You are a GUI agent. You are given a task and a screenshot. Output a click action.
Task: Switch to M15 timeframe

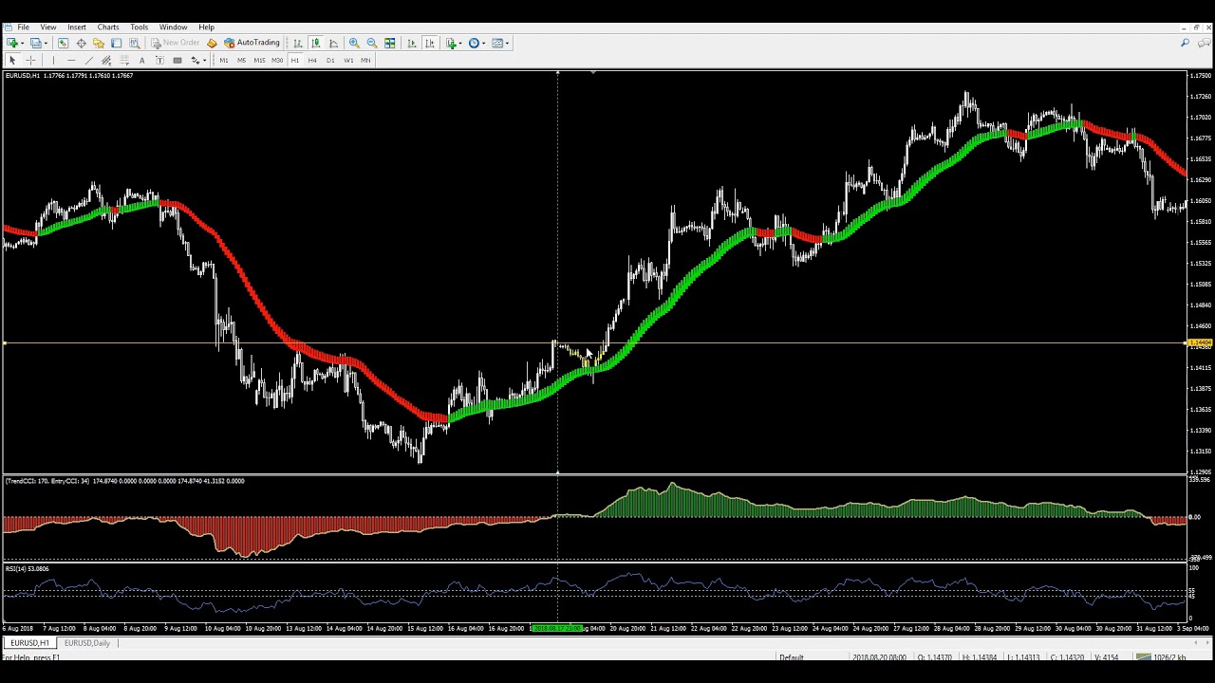259,60
